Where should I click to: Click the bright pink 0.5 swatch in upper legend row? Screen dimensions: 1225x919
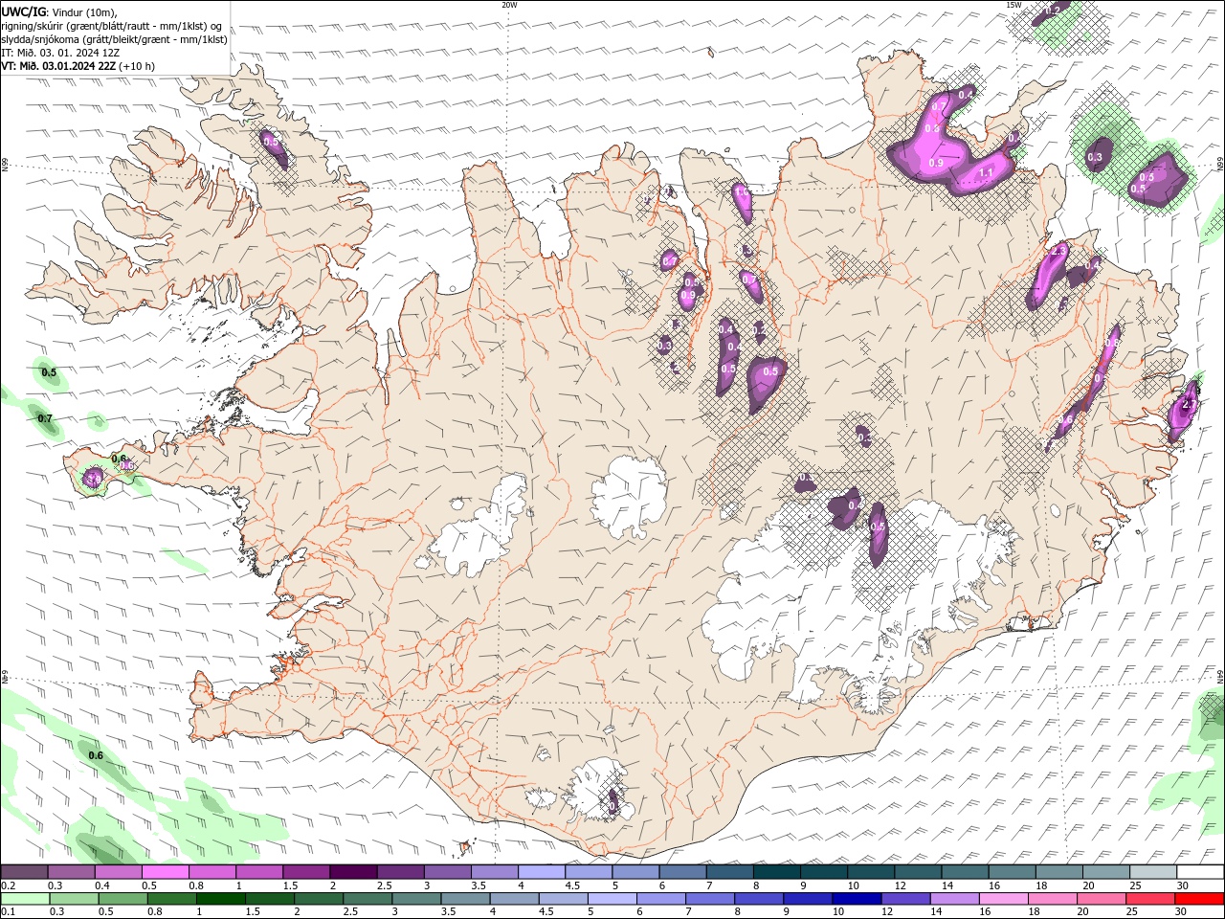(165, 872)
